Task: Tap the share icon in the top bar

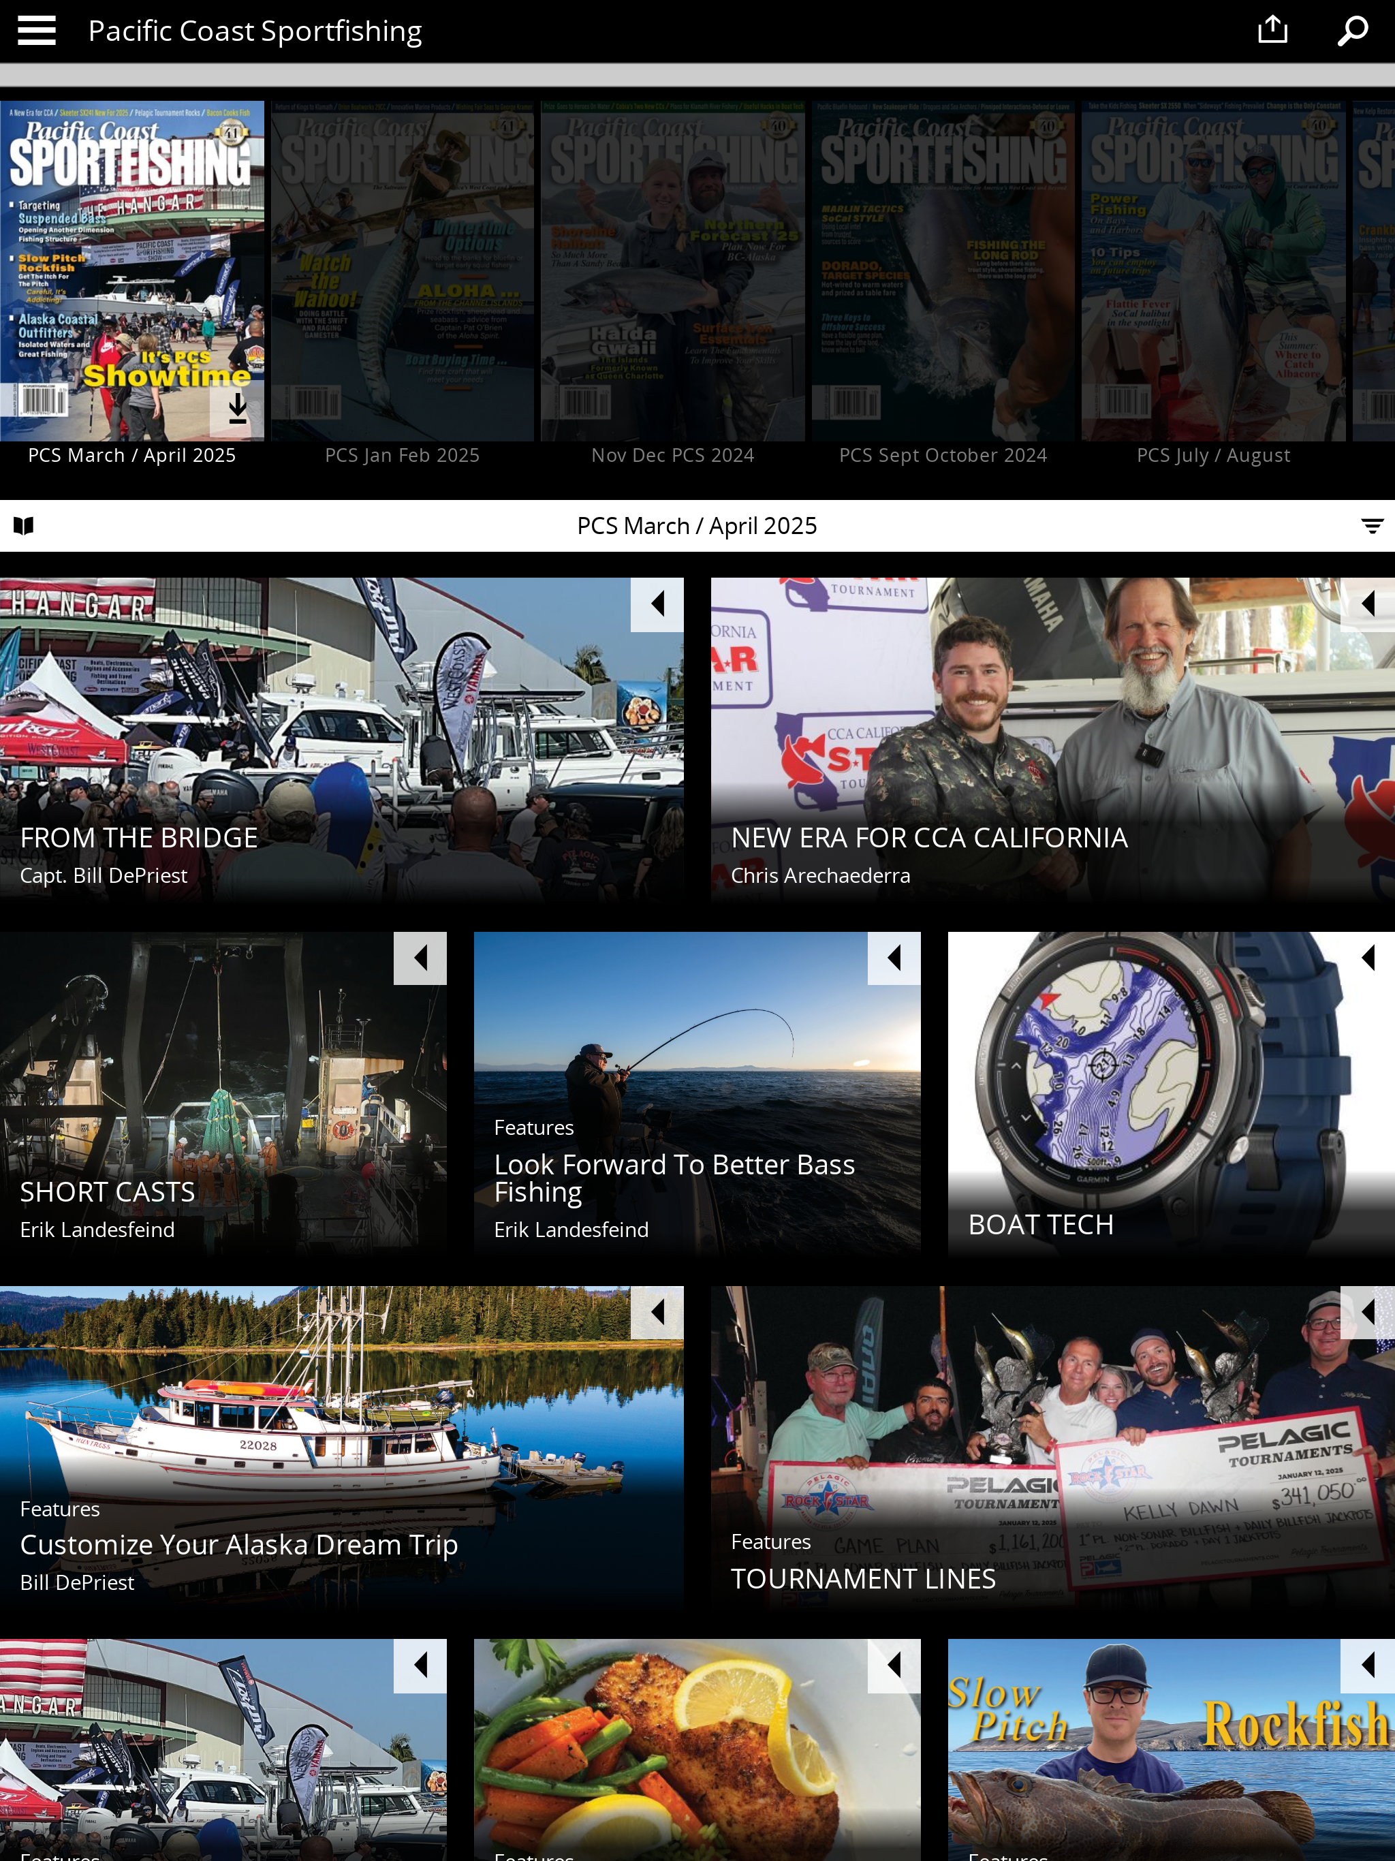Action: tap(1272, 30)
